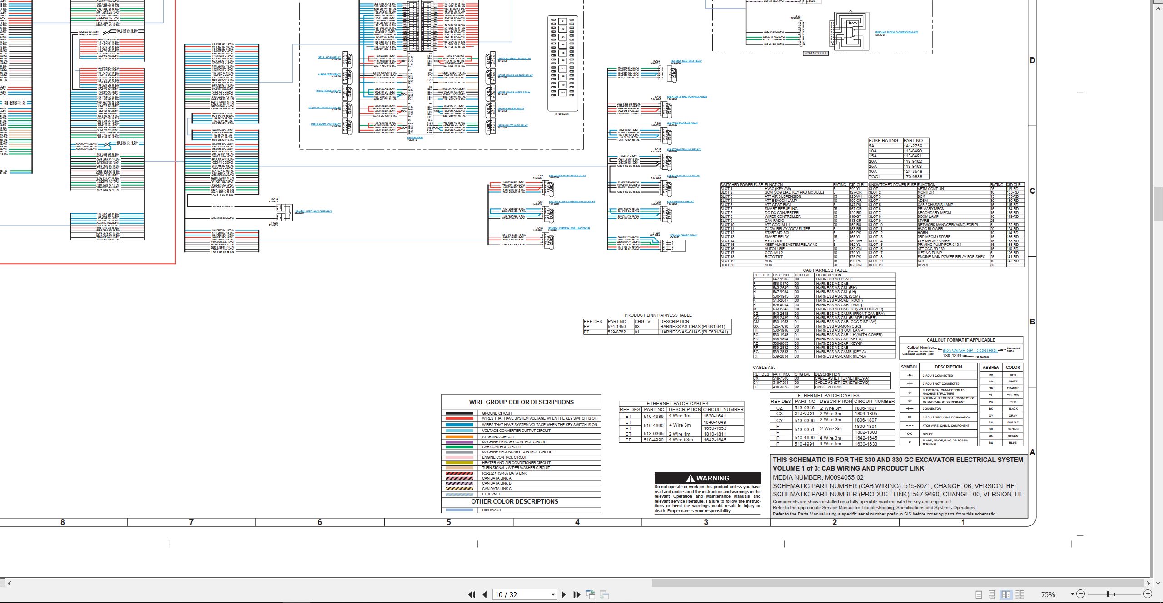Screen dimensions: 1163x603
Task: Click the PRODUCT LINK HARNESS TABLE title
Action: click(658, 315)
